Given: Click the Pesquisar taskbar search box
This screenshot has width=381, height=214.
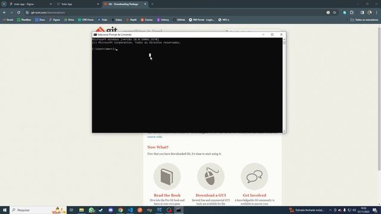Looking at the screenshot, I should pyautogui.click(x=38, y=210).
